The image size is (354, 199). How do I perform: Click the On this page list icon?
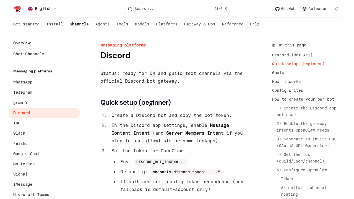274,45
